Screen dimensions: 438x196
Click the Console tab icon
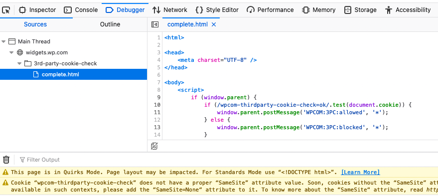click(x=68, y=10)
